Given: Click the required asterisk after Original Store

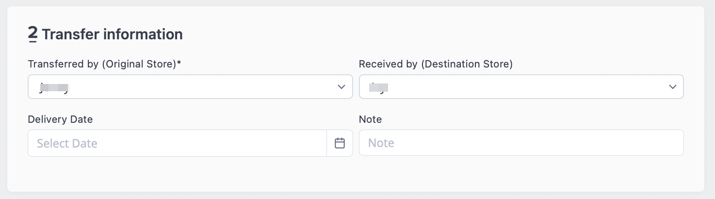Looking at the screenshot, I should [x=179, y=63].
